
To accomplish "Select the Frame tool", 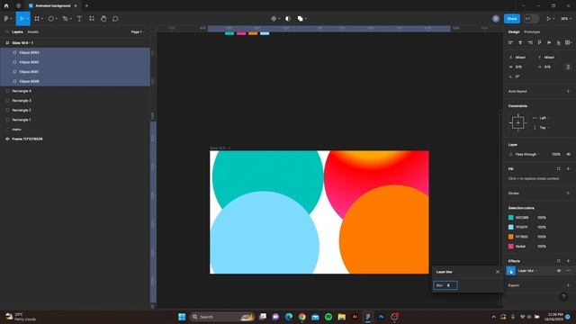I will pos(37,19).
